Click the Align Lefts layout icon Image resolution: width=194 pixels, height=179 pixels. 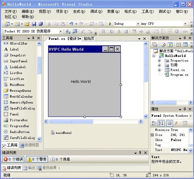[112, 32]
